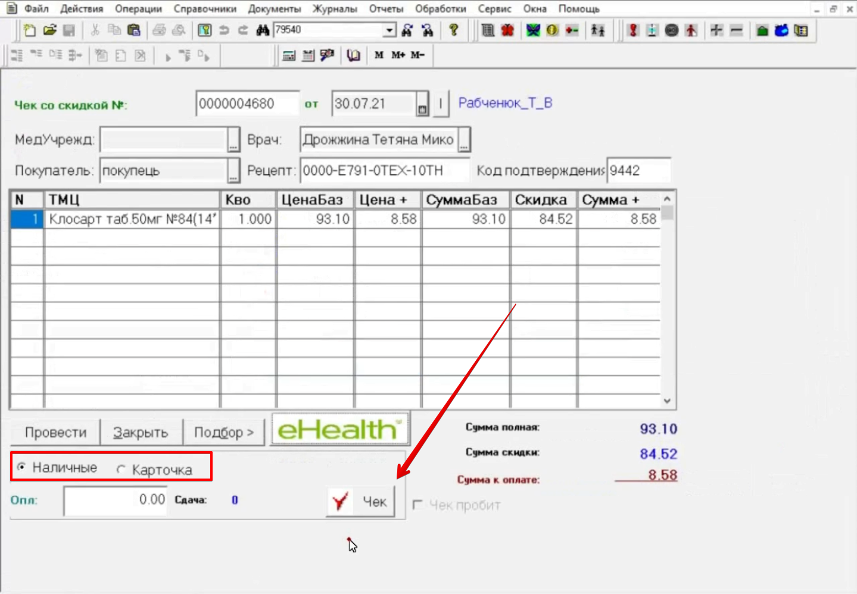Click the Опл payment amount input field
Image resolution: width=857 pixels, height=594 pixels.
[116, 500]
